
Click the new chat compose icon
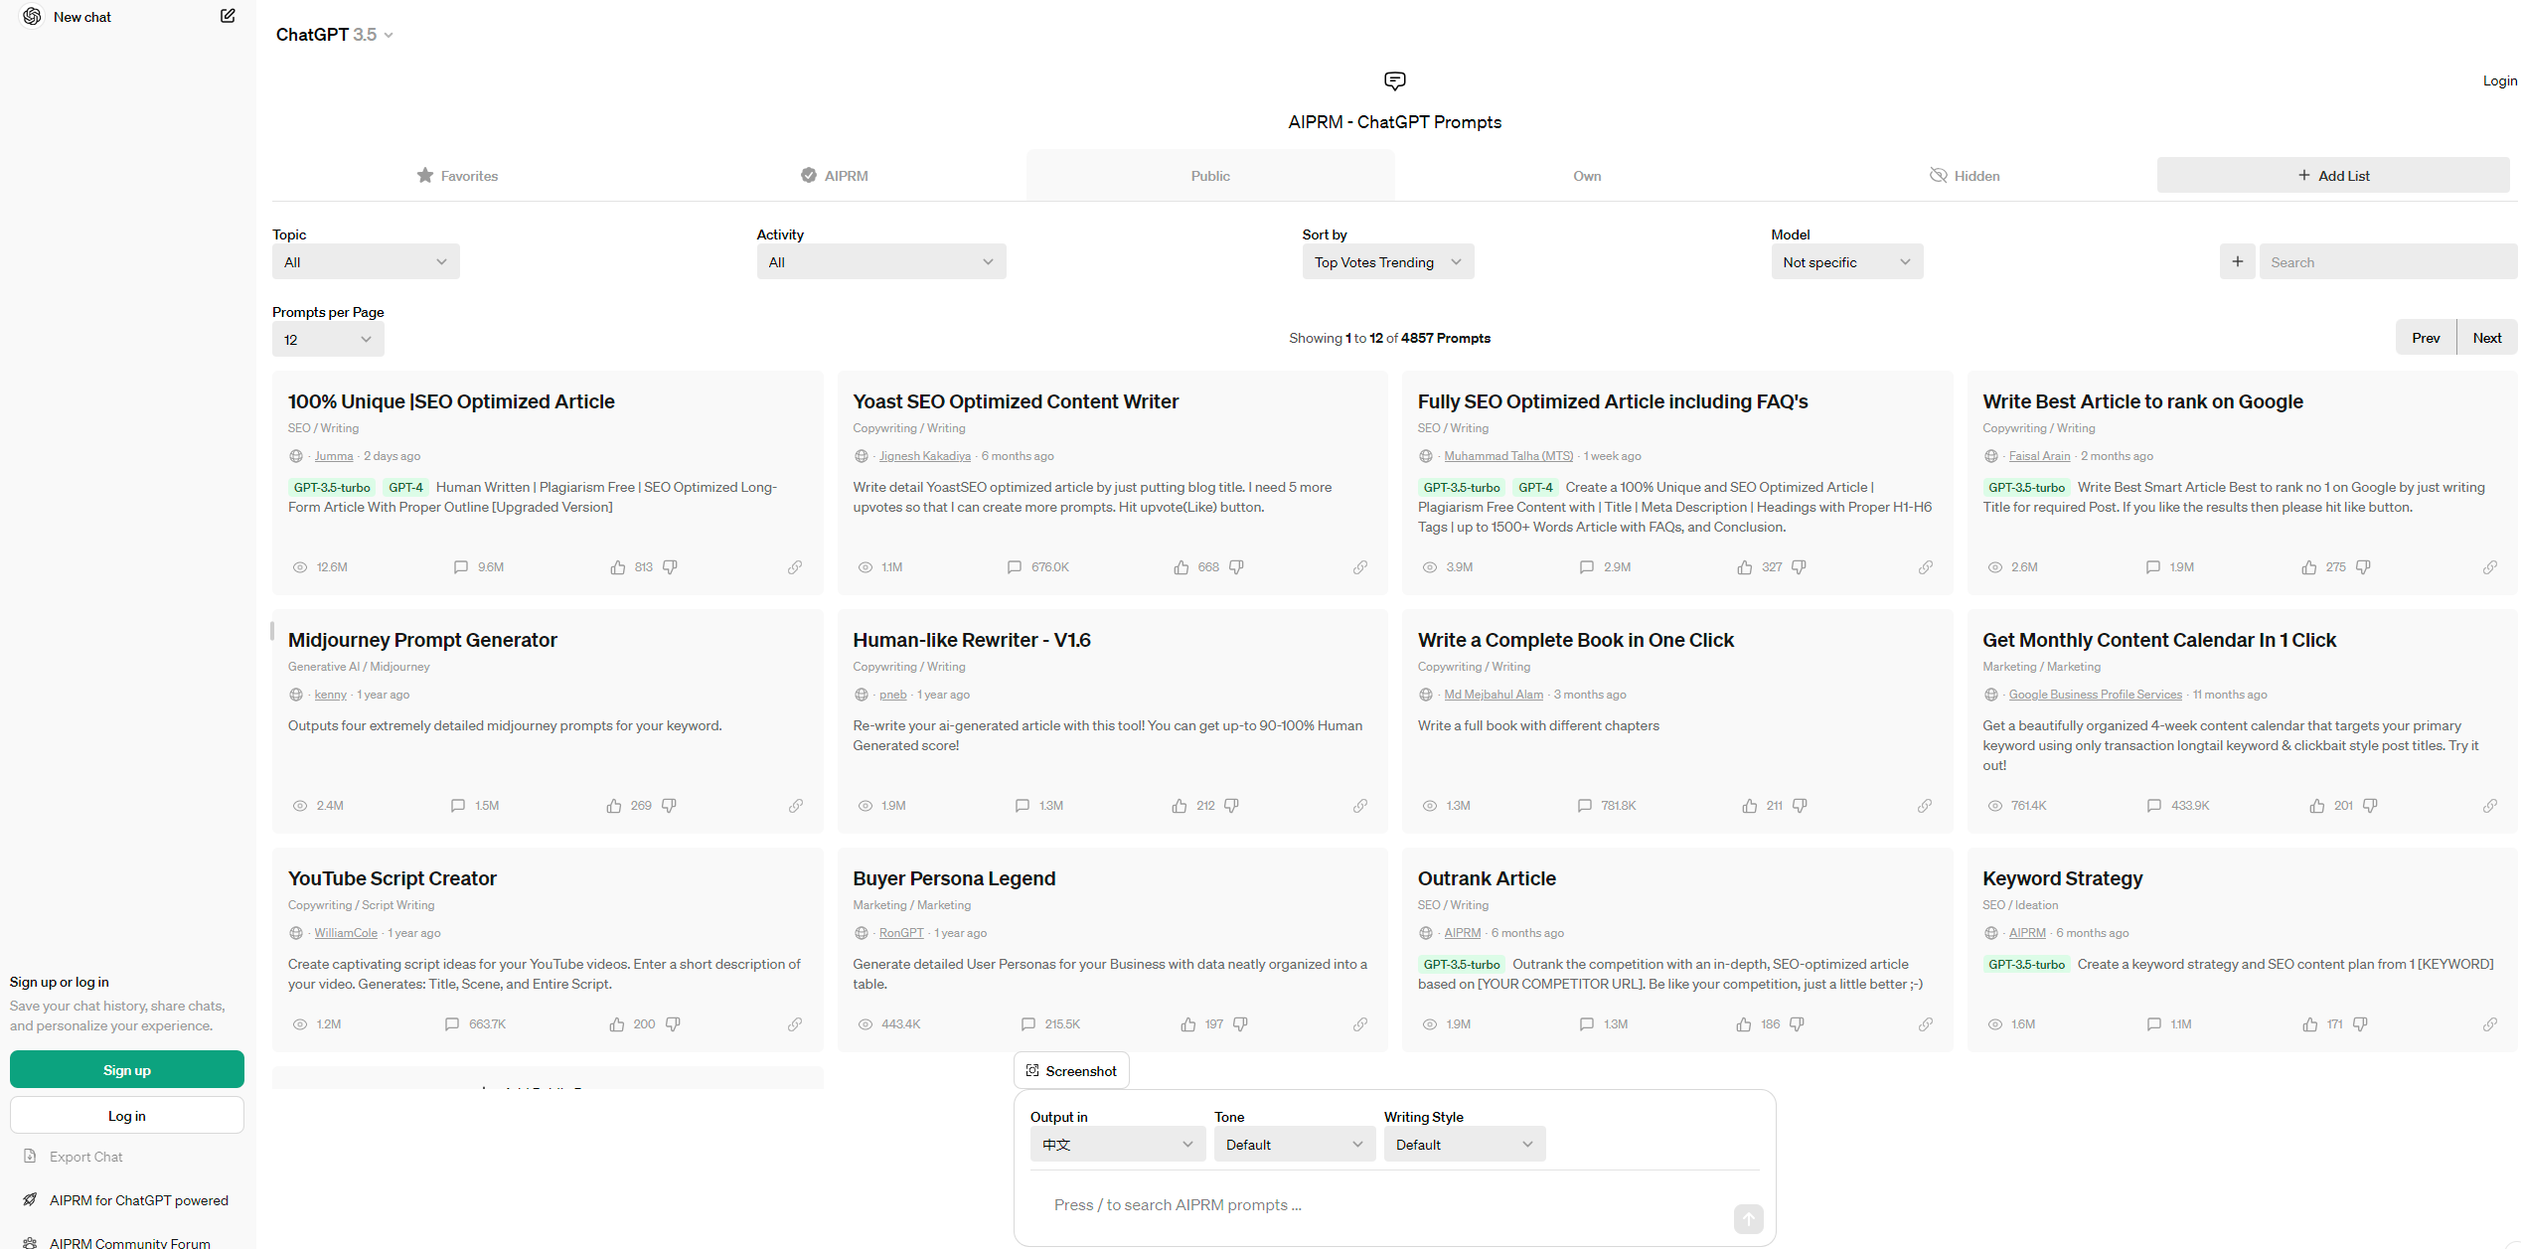coord(228,16)
